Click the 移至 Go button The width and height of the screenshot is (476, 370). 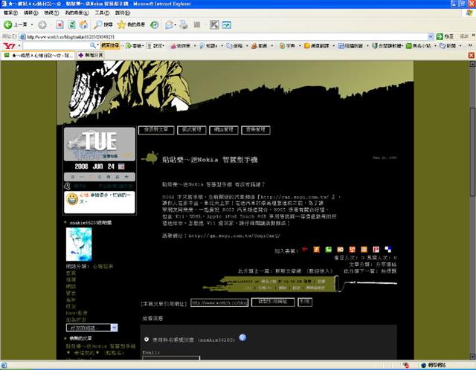(445, 36)
